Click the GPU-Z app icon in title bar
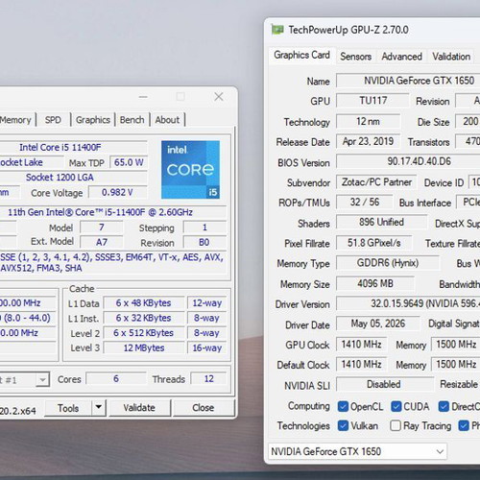 [x=277, y=30]
